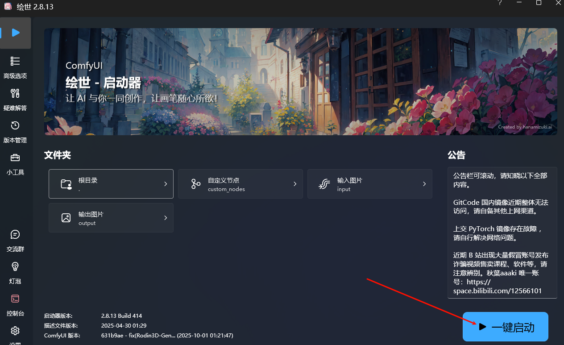This screenshot has width=564, height=345.
Task: Click the node icon on the 自定义节点 card
Action: pyautogui.click(x=195, y=184)
